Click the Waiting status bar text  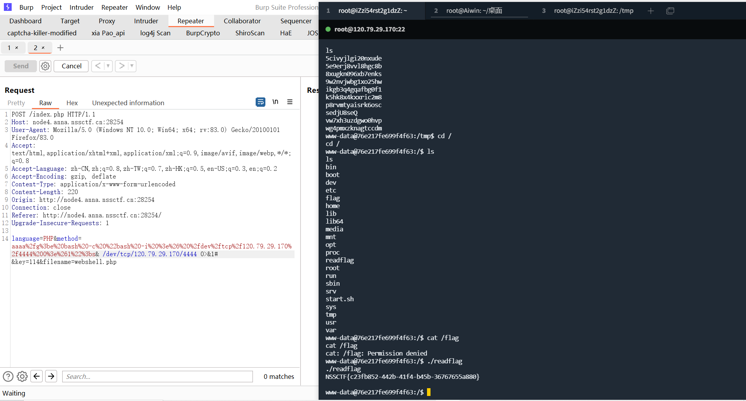14,393
